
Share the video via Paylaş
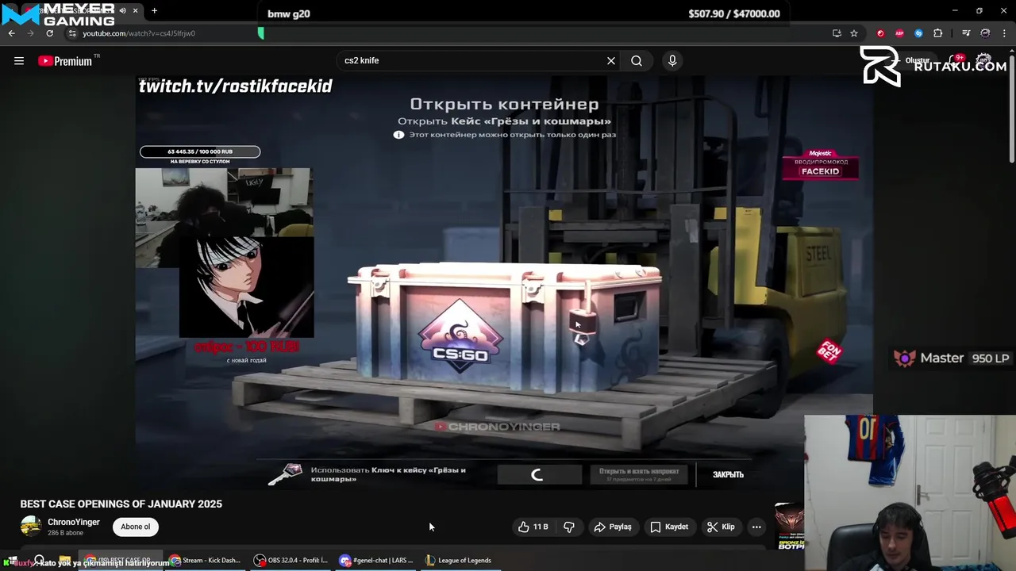tap(613, 527)
